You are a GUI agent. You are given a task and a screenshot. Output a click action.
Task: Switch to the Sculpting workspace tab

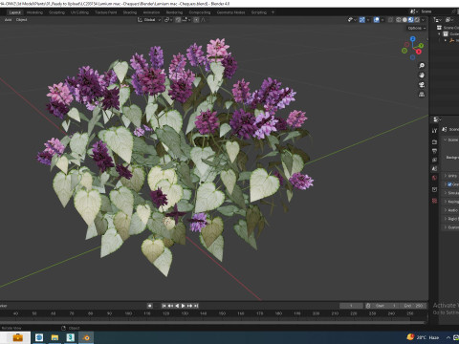click(56, 12)
